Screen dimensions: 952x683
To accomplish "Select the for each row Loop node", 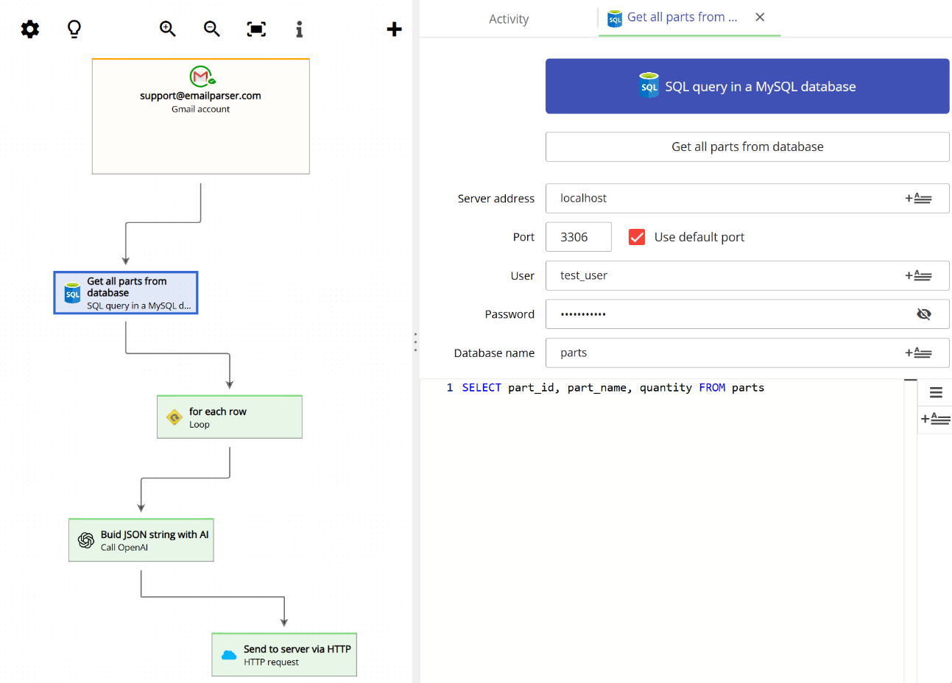I will 229,416.
